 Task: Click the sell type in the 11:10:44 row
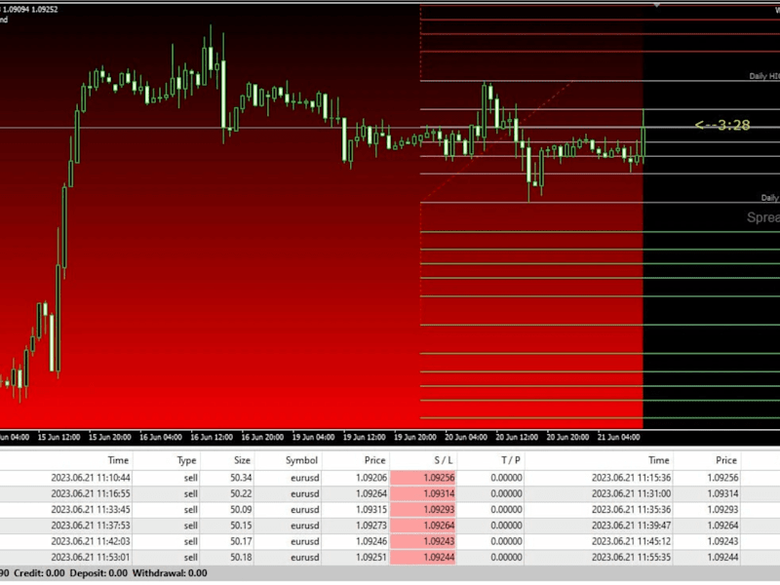point(191,478)
